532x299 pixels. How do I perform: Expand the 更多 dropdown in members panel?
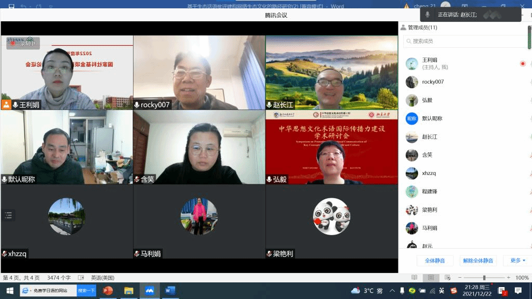click(x=518, y=261)
